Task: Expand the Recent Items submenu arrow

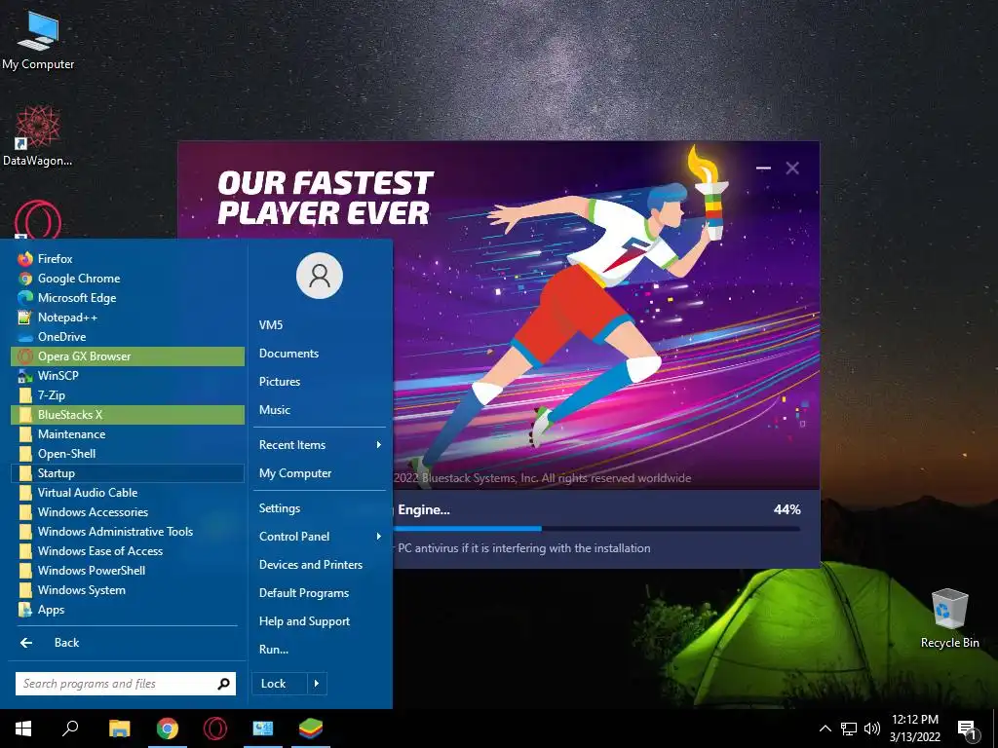Action: 379,445
